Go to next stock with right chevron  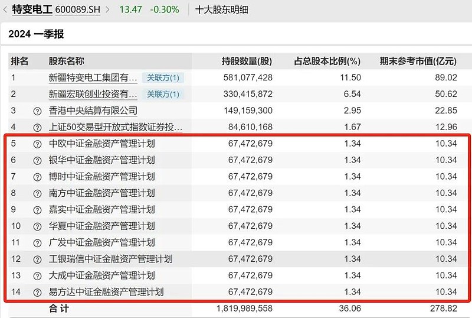(x=107, y=9)
